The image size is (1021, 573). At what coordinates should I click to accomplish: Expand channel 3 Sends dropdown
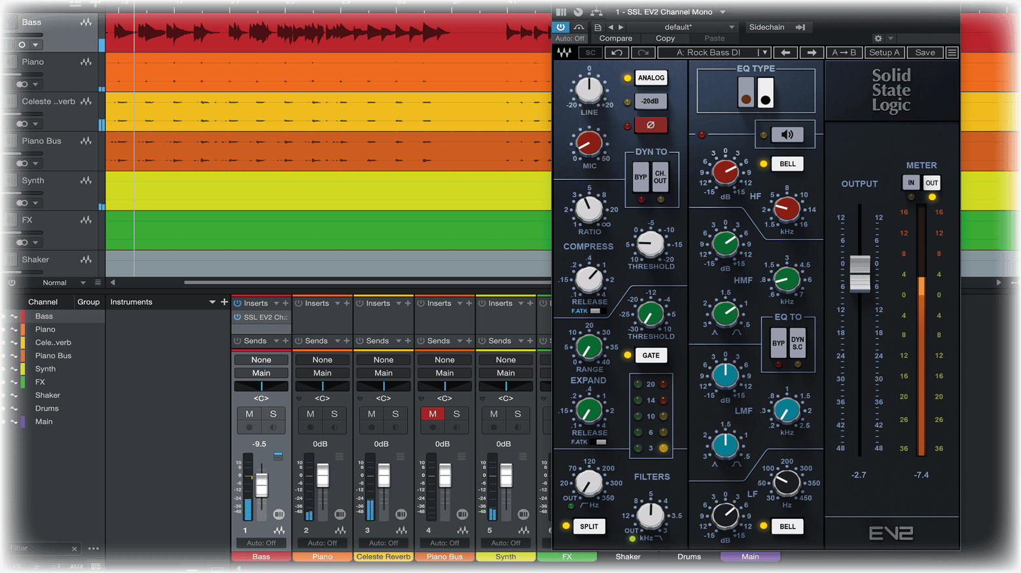(399, 341)
